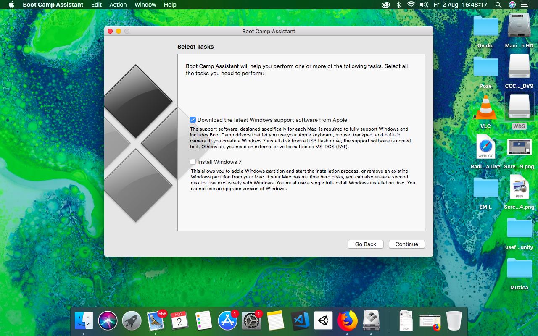Open the Edit menu
538x336 pixels.
96,5
